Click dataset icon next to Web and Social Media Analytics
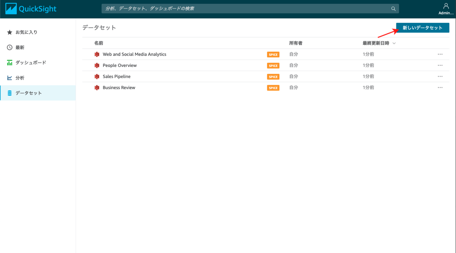This screenshot has width=456, height=253. 97,54
